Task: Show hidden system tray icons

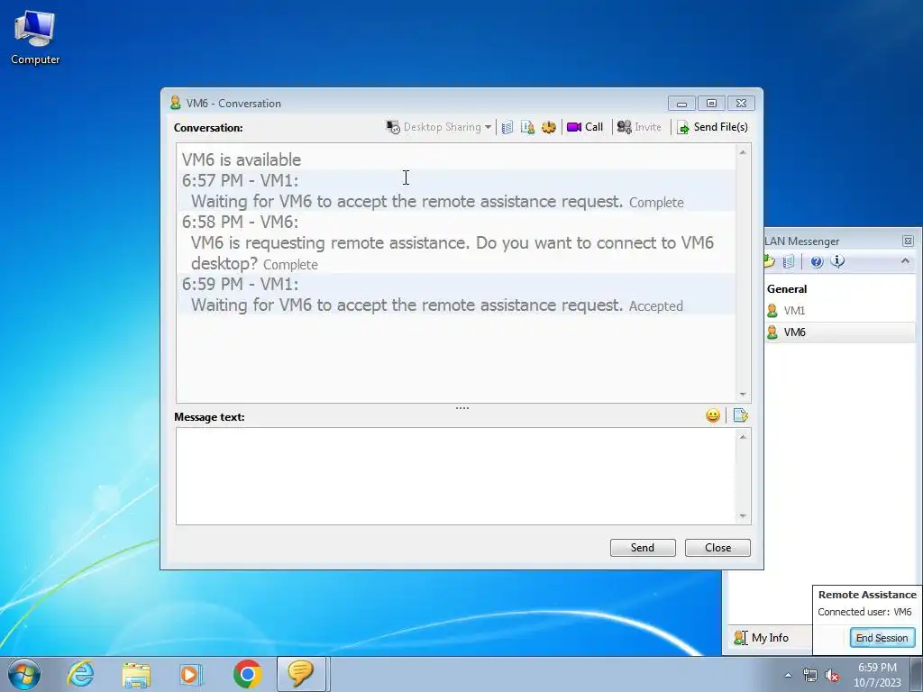Action: pos(788,675)
